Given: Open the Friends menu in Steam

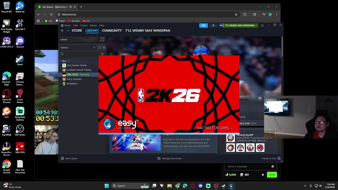Looking at the screenshot, I should point(84,25).
